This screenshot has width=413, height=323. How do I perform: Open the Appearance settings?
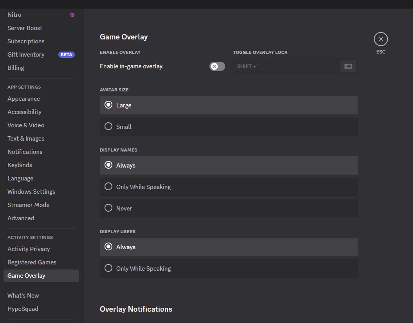tap(24, 98)
